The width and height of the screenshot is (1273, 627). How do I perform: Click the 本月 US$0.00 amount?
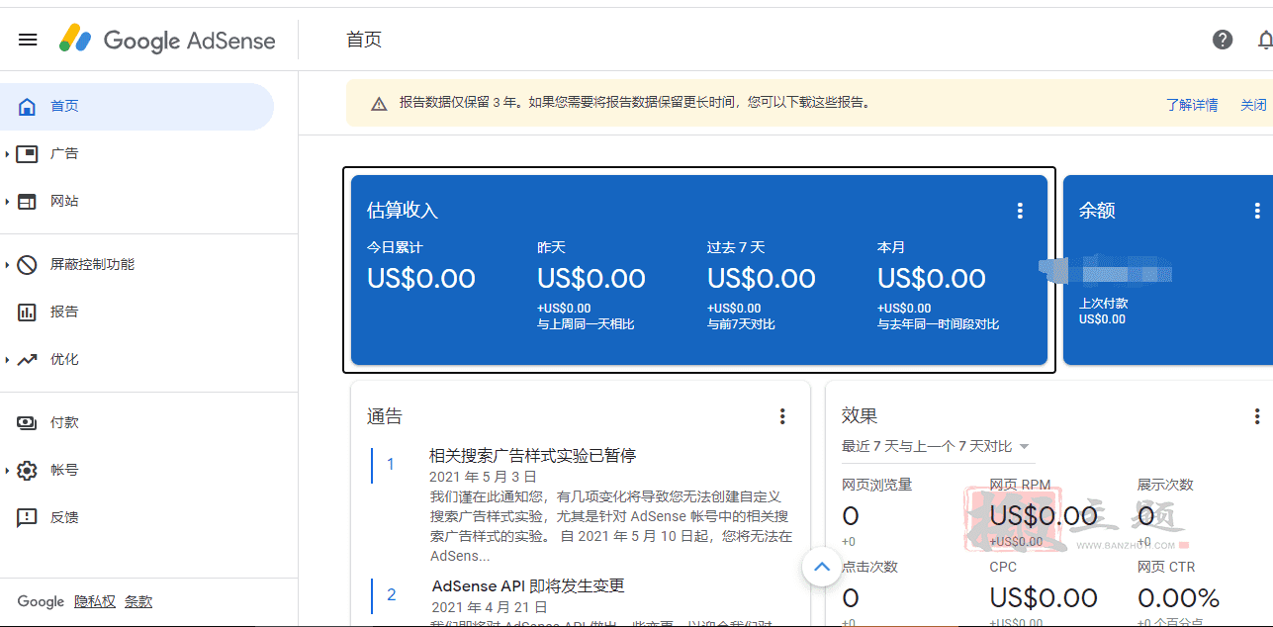pyautogui.click(x=932, y=279)
